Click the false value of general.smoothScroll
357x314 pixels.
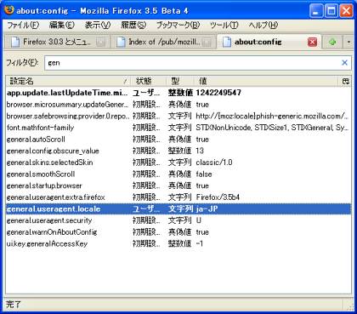tap(204, 174)
